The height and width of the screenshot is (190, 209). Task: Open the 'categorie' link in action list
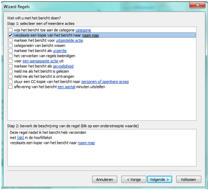(x=83, y=30)
